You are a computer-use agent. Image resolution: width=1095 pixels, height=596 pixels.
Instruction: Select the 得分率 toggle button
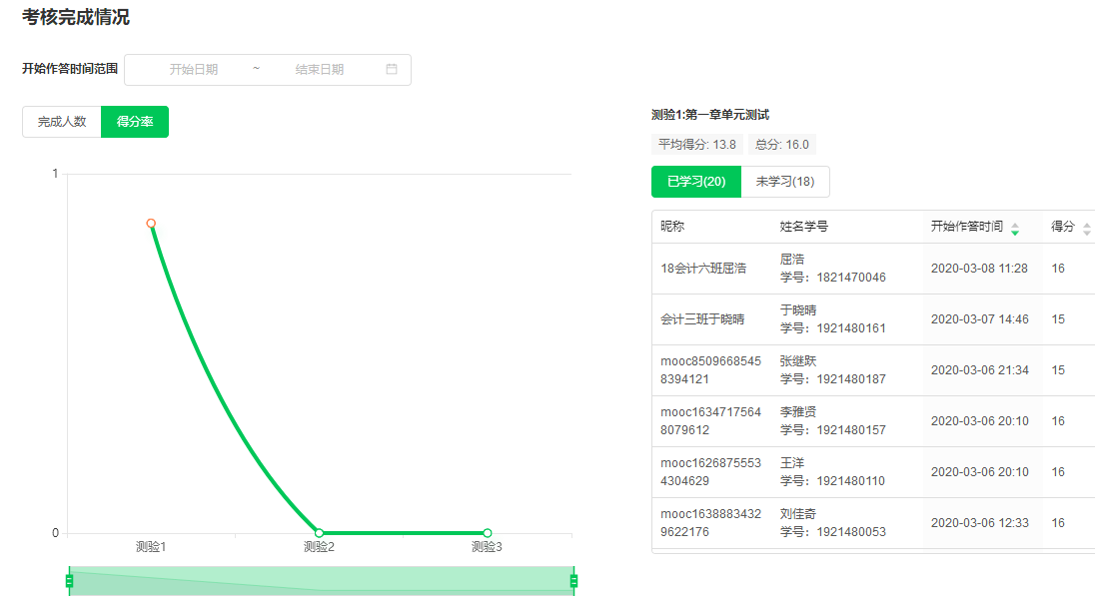coord(135,122)
